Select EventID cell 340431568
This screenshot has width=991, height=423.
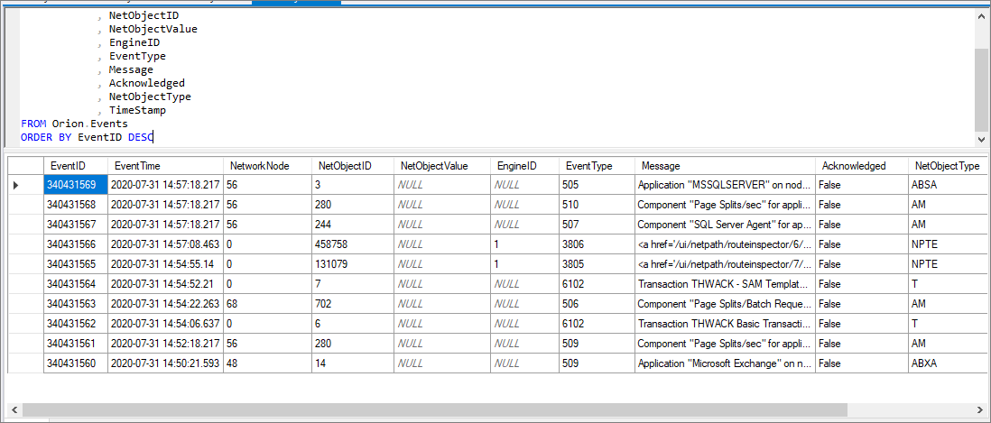coord(76,205)
